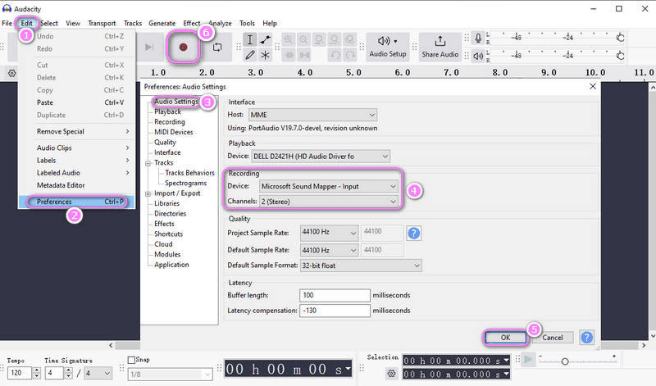Click the microphone record meter icon
The height and width of the screenshot is (386, 656).
[x=478, y=38]
